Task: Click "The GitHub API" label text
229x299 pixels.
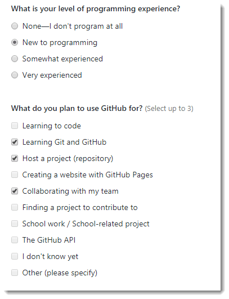Action: click(49, 240)
